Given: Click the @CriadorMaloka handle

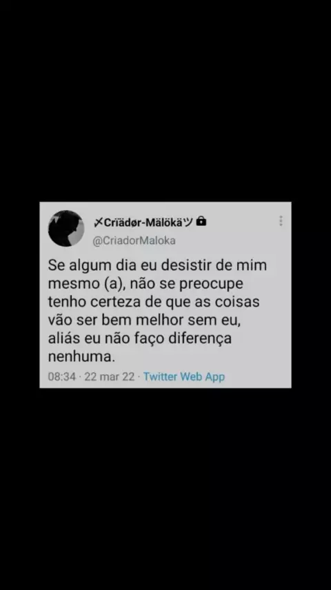Looking at the screenshot, I should click(134, 241).
